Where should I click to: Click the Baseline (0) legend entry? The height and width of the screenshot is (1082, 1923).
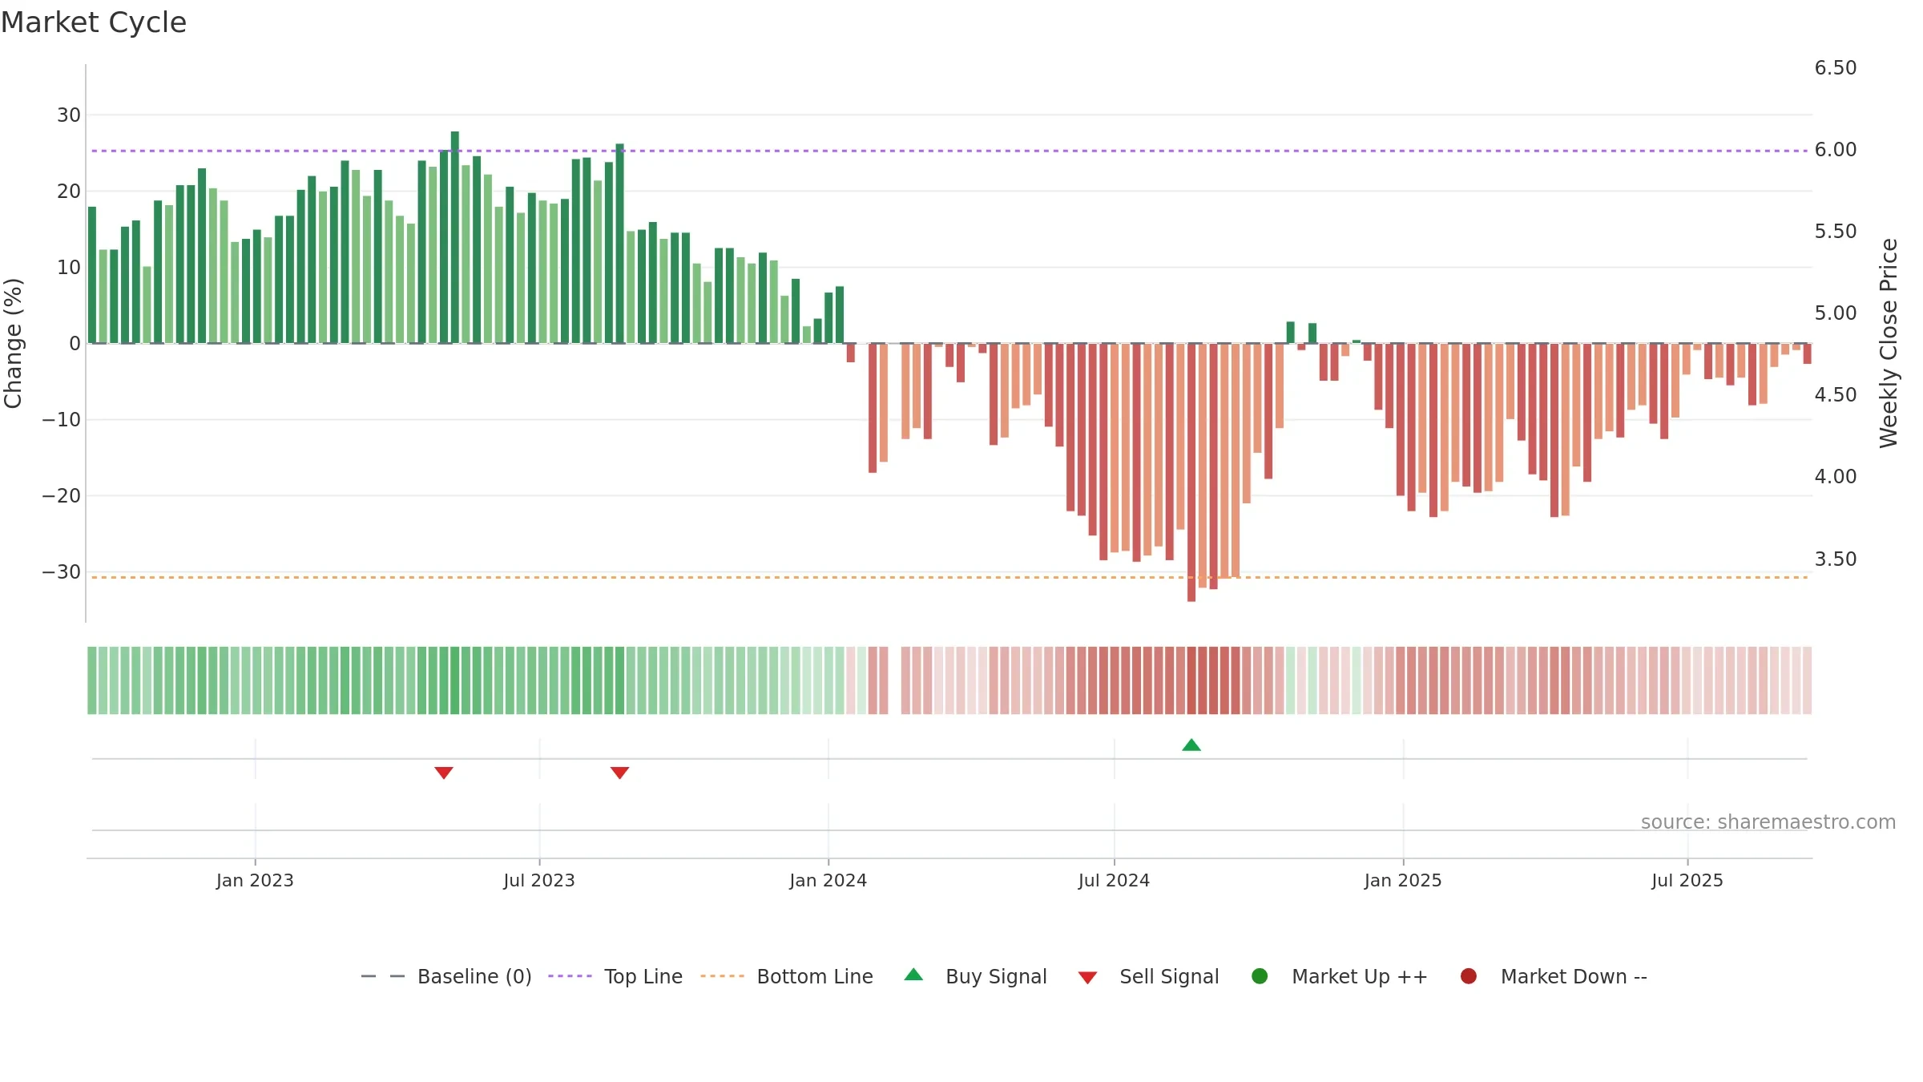click(445, 976)
